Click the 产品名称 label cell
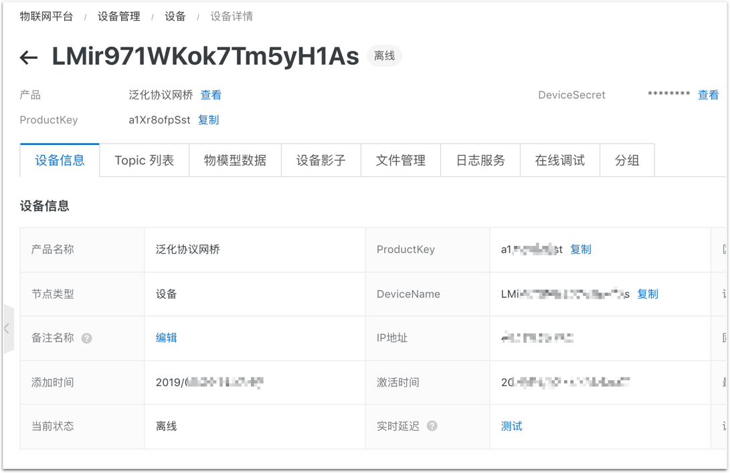This screenshot has width=730, height=473. click(x=82, y=249)
